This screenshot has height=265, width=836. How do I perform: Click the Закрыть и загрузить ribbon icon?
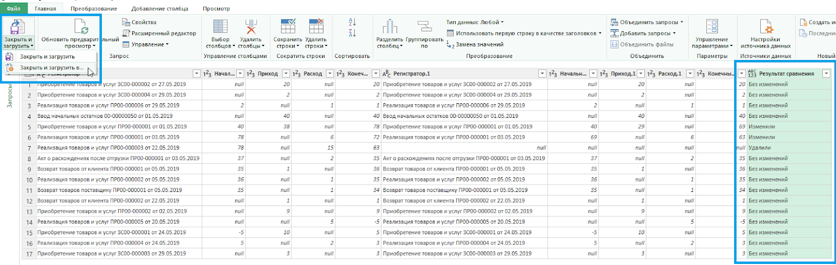[18, 28]
